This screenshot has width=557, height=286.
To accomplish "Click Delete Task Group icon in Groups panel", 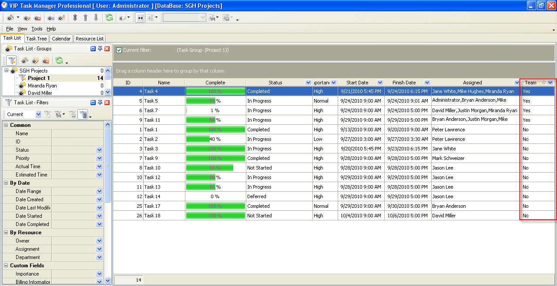I will (46, 61).
